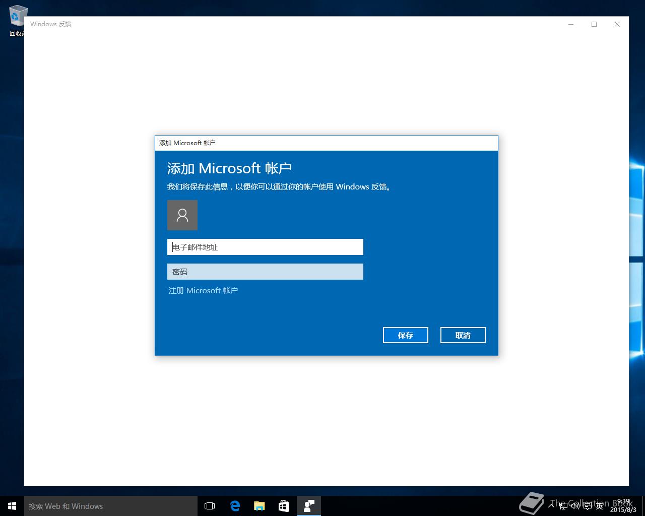Close the Windows 反馈 window

(617, 24)
